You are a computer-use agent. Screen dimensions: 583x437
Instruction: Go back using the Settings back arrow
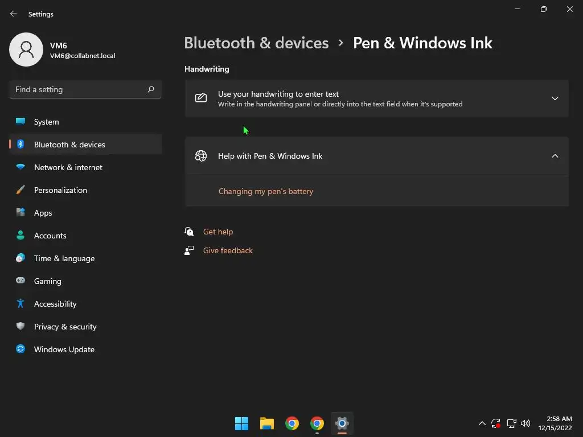point(14,14)
